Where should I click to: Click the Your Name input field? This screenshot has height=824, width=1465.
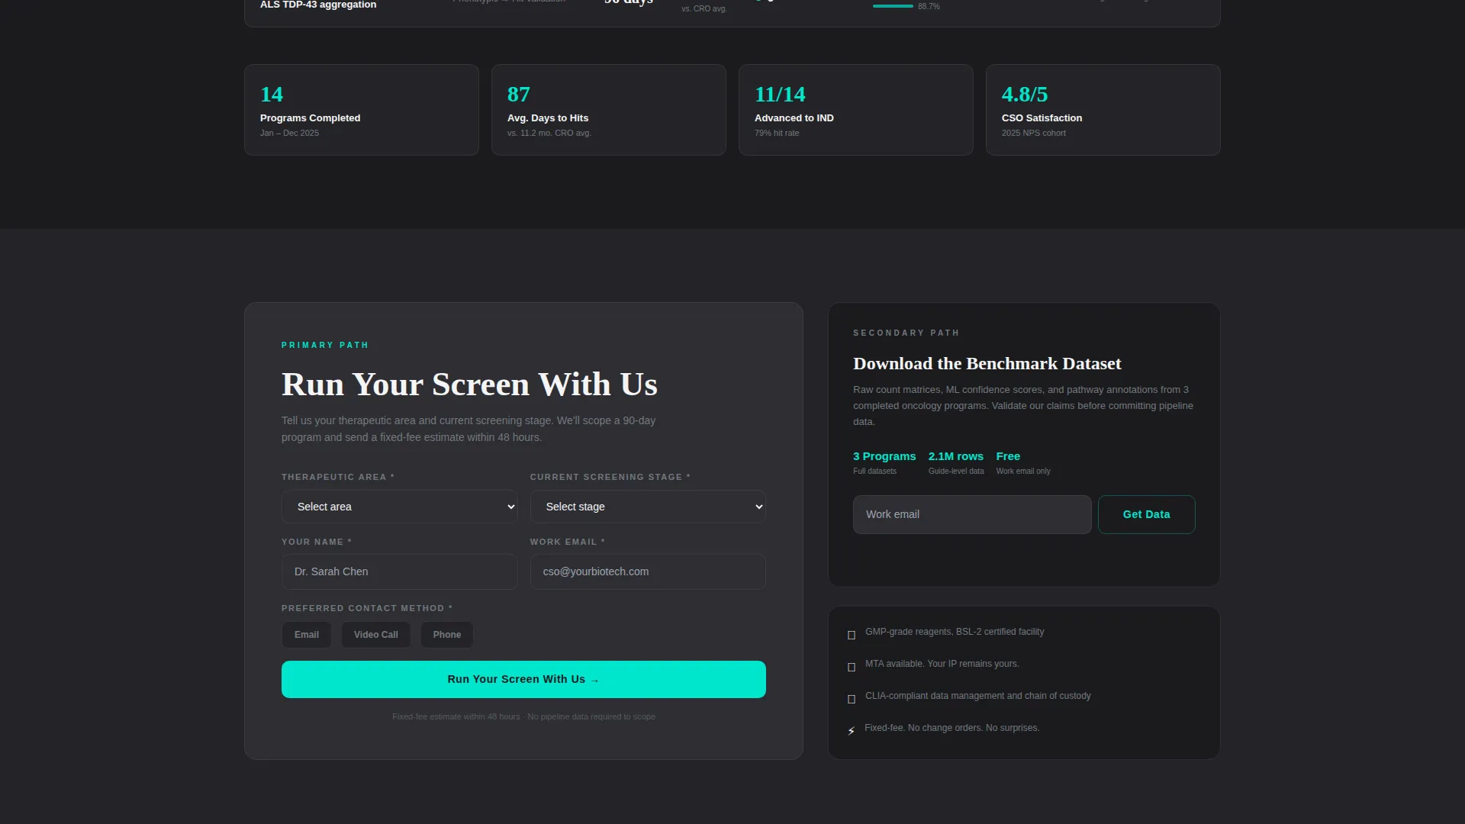[x=399, y=571]
